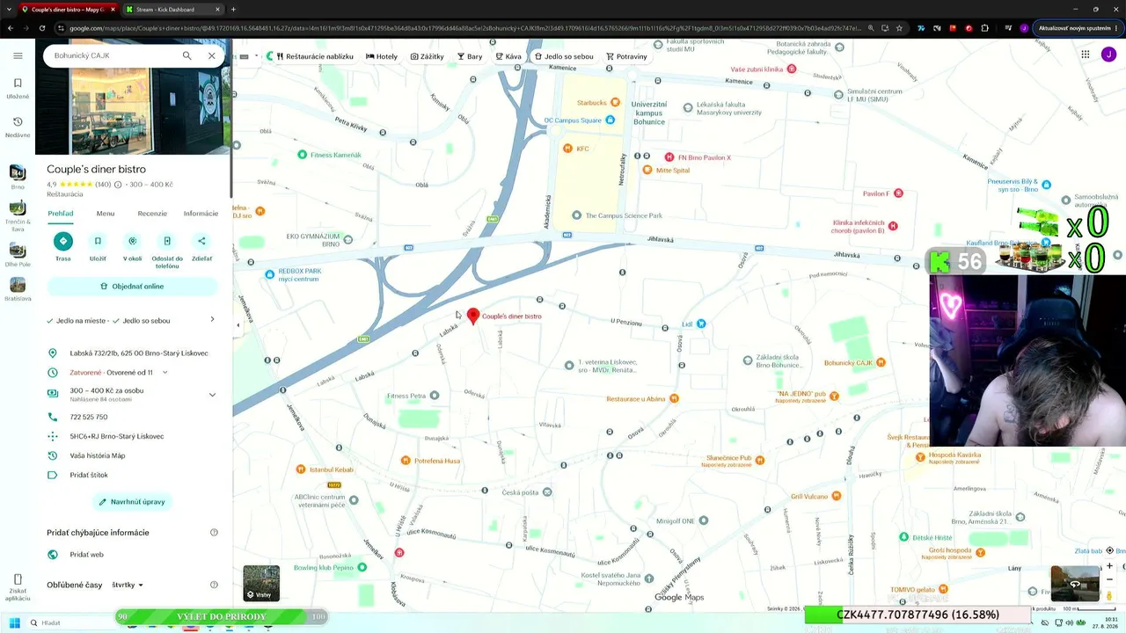Click Aktualizovať novým spustením button
This screenshot has height=633, width=1126.
tap(1078, 28)
